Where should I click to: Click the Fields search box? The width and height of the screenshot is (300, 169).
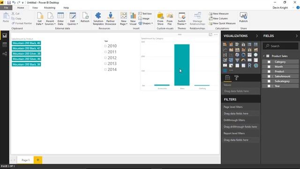(x=280, y=46)
